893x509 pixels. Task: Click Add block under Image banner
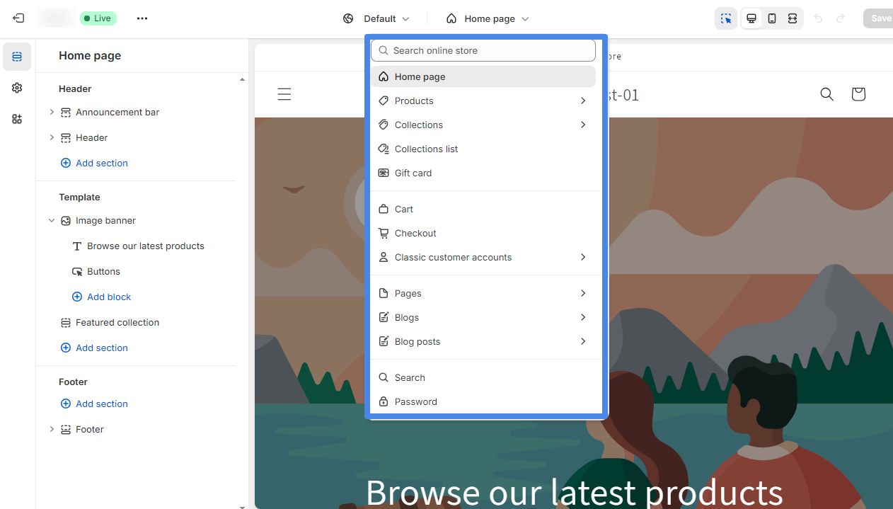tap(108, 297)
